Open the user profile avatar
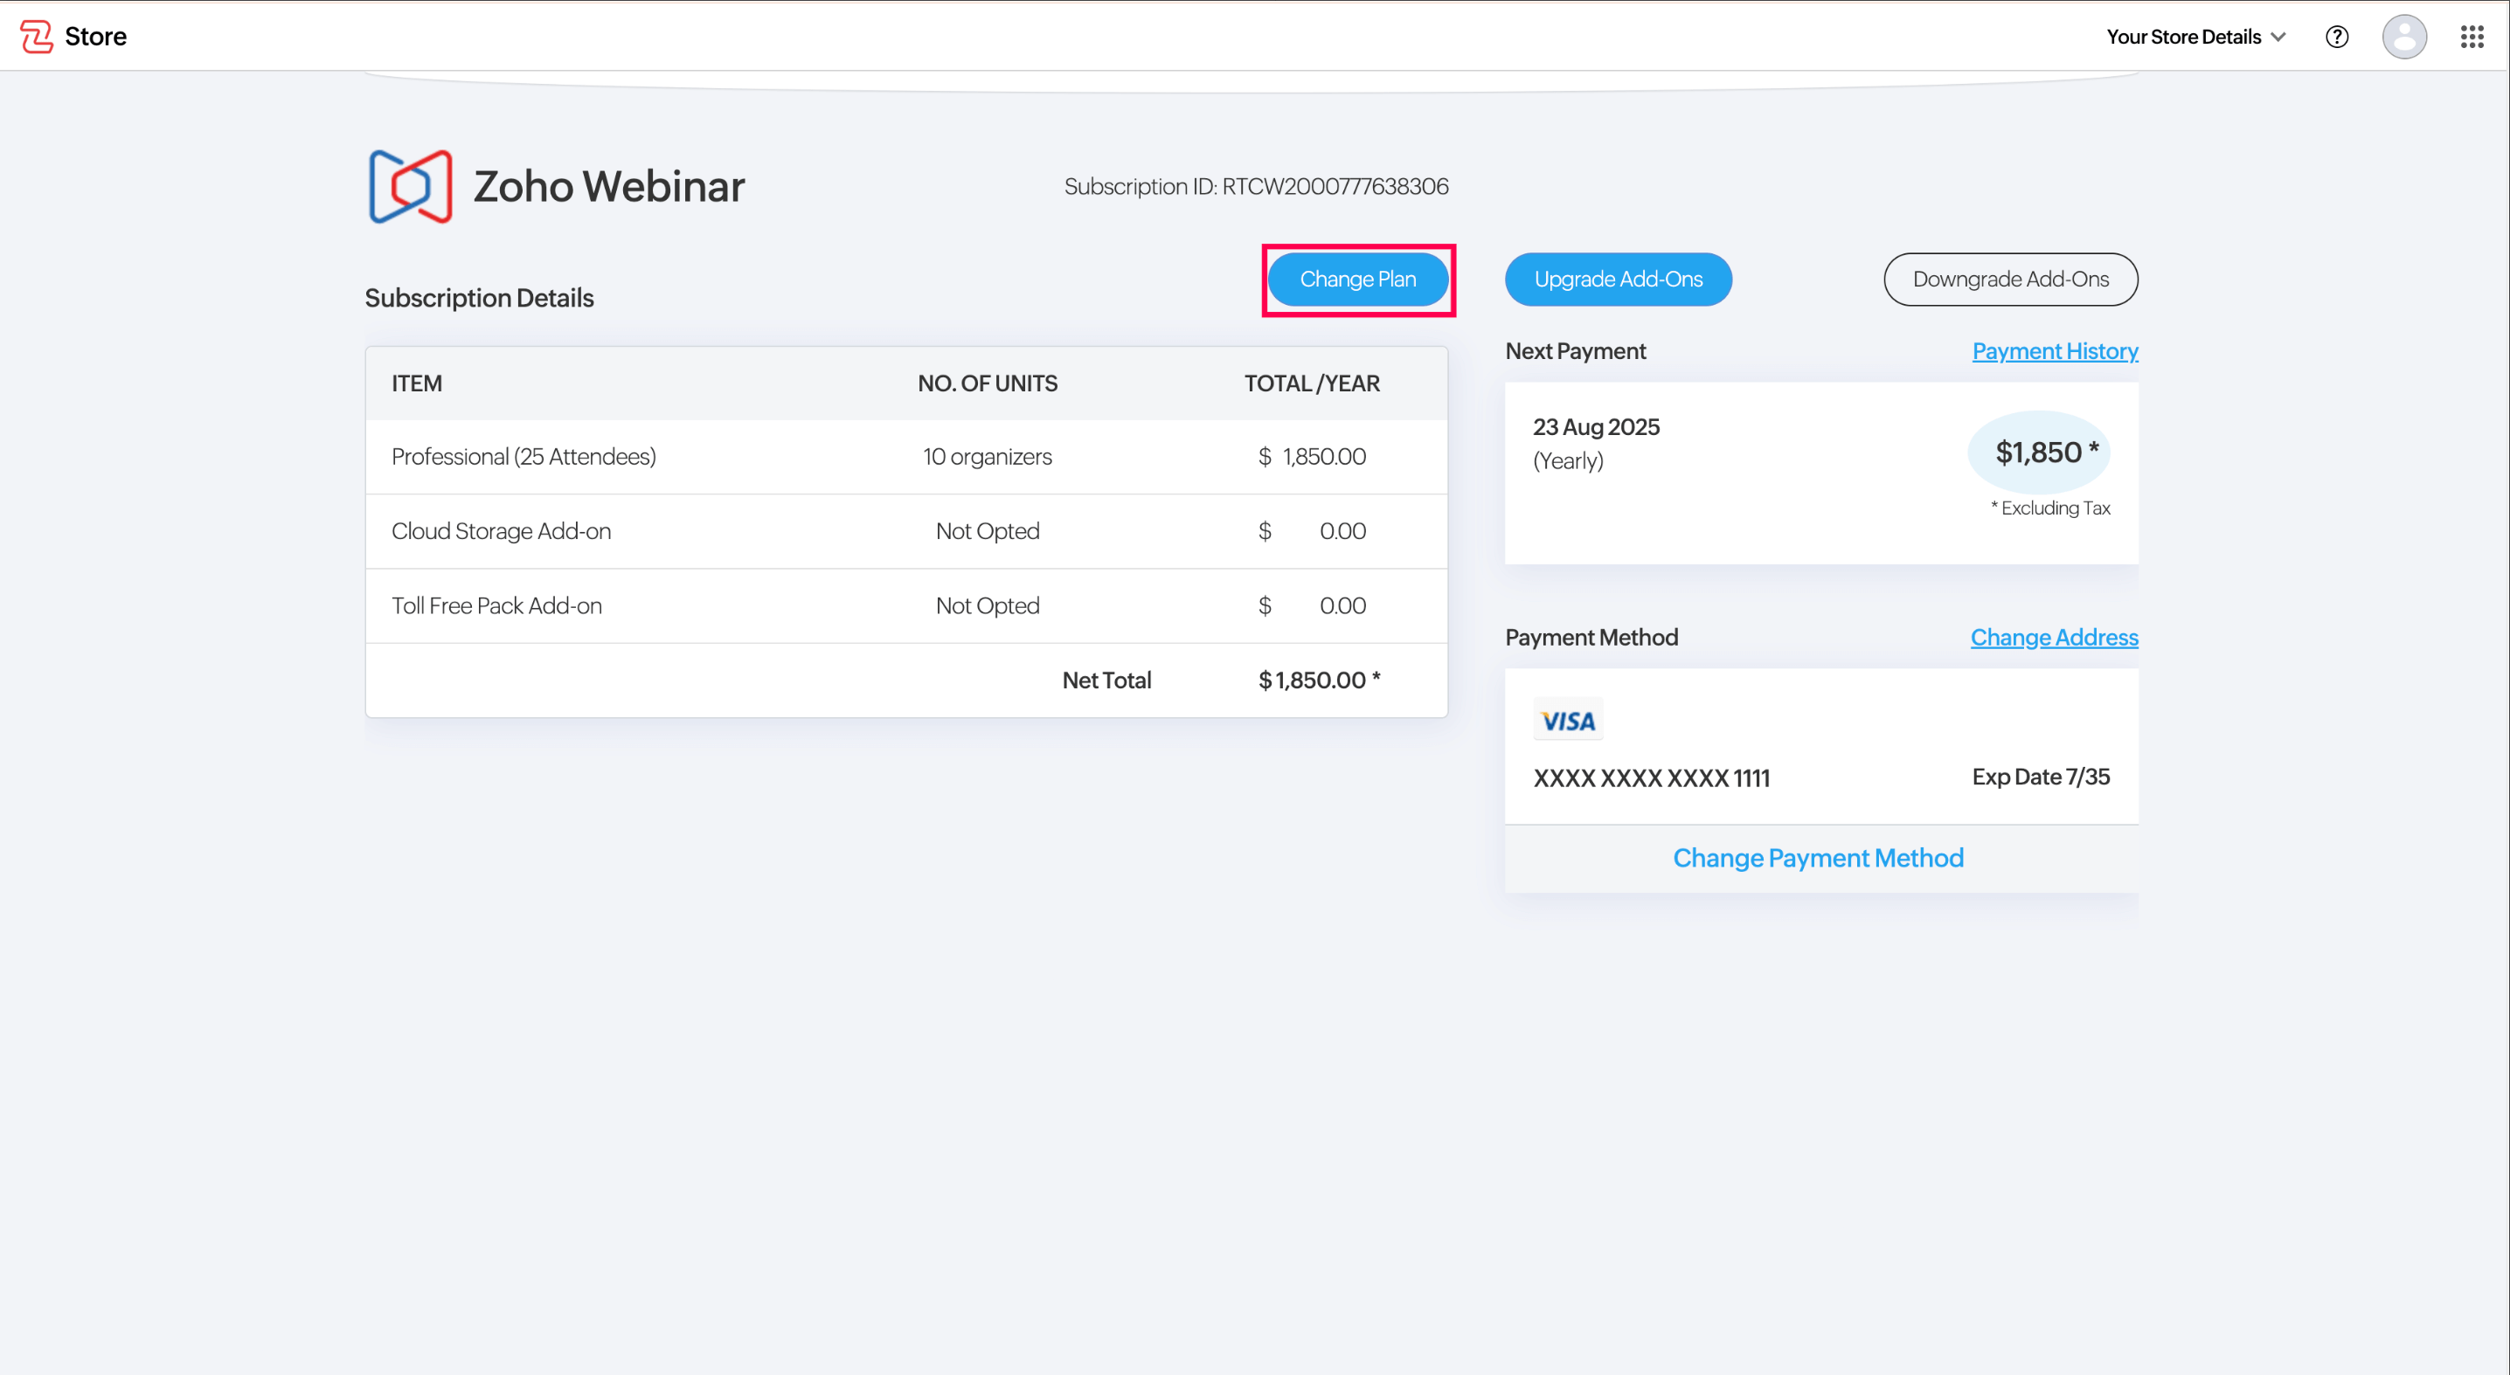 point(2403,37)
